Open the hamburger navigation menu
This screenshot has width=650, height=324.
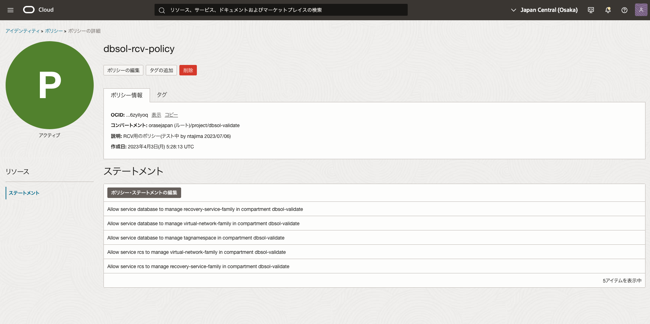click(10, 10)
